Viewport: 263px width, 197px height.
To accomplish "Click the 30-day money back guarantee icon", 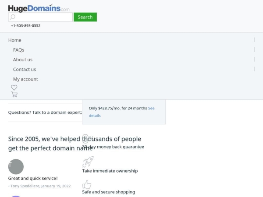I will point(87,139).
